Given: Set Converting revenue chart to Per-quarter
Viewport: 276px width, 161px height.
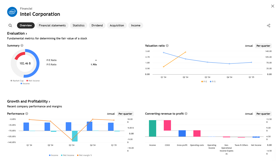Looking at the screenshot, I should pos(263,114).
